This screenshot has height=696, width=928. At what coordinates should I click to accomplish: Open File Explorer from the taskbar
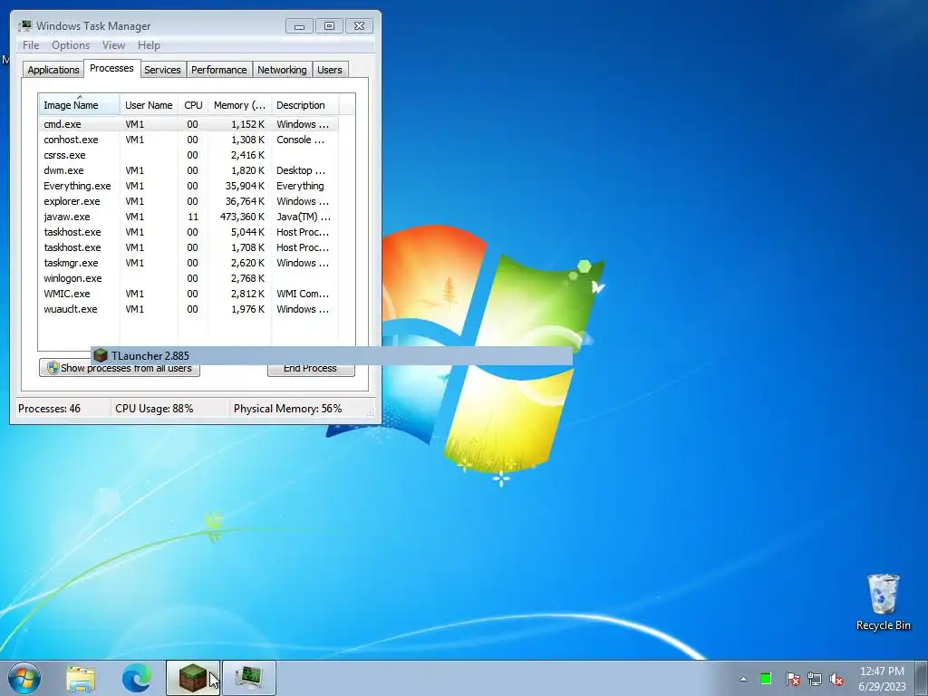81,678
